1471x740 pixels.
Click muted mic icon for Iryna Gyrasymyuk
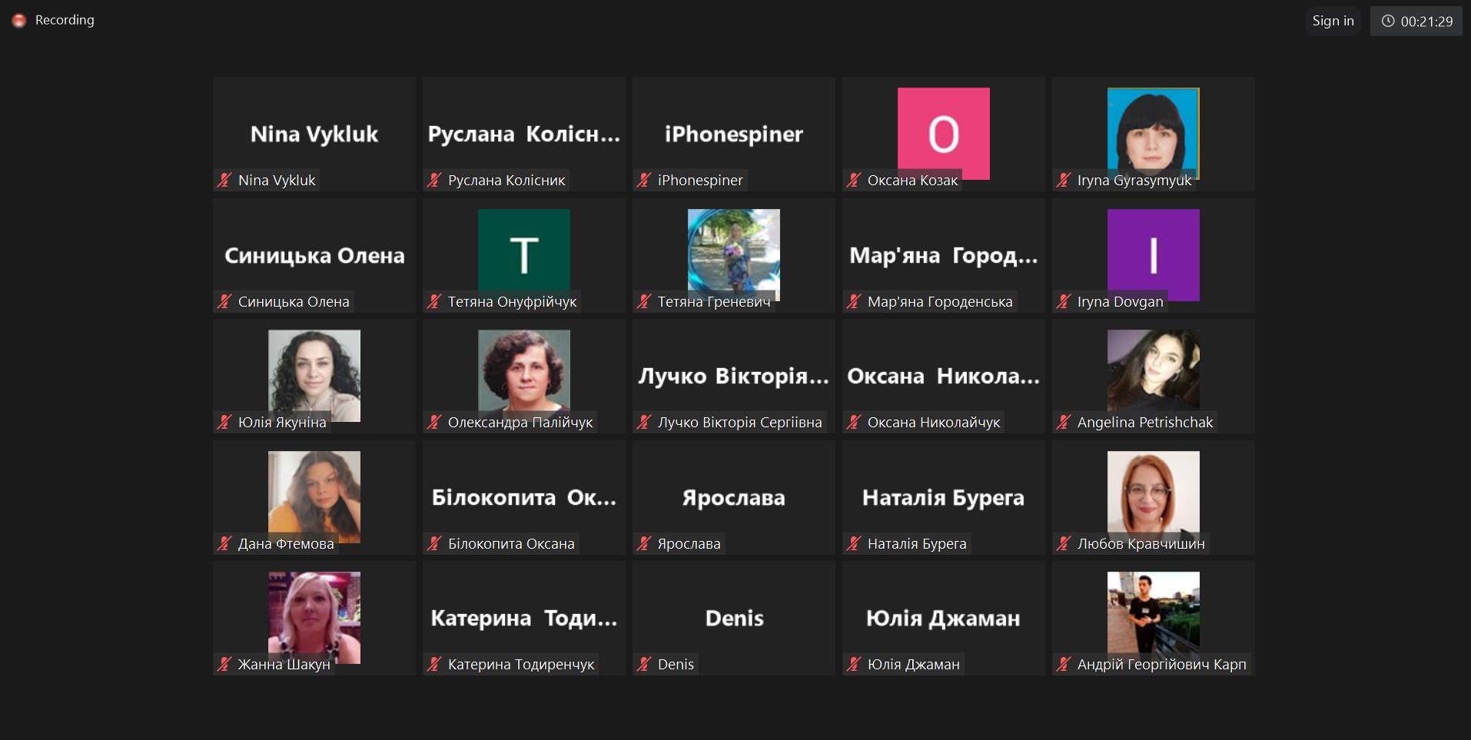(1063, 180)
